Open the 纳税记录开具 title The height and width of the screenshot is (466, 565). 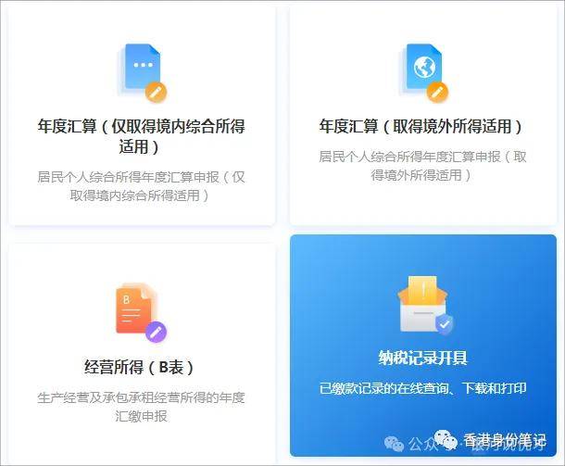point(423,358)
